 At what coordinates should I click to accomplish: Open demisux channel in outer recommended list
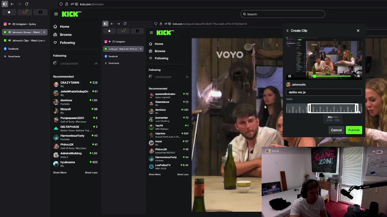point(75,102)
